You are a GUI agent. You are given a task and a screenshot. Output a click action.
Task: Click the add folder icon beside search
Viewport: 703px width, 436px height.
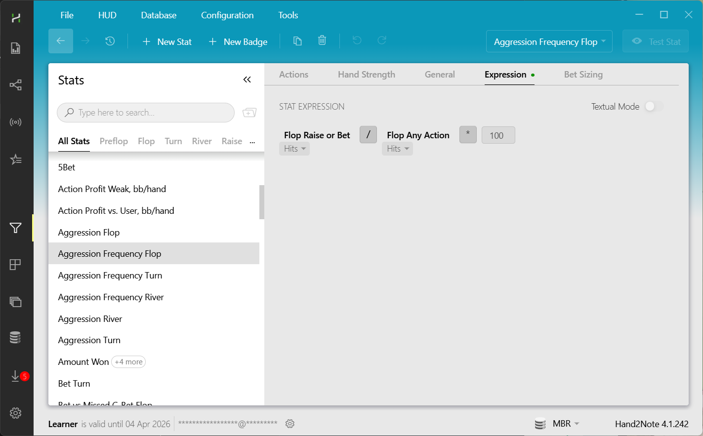coord(249,113)
